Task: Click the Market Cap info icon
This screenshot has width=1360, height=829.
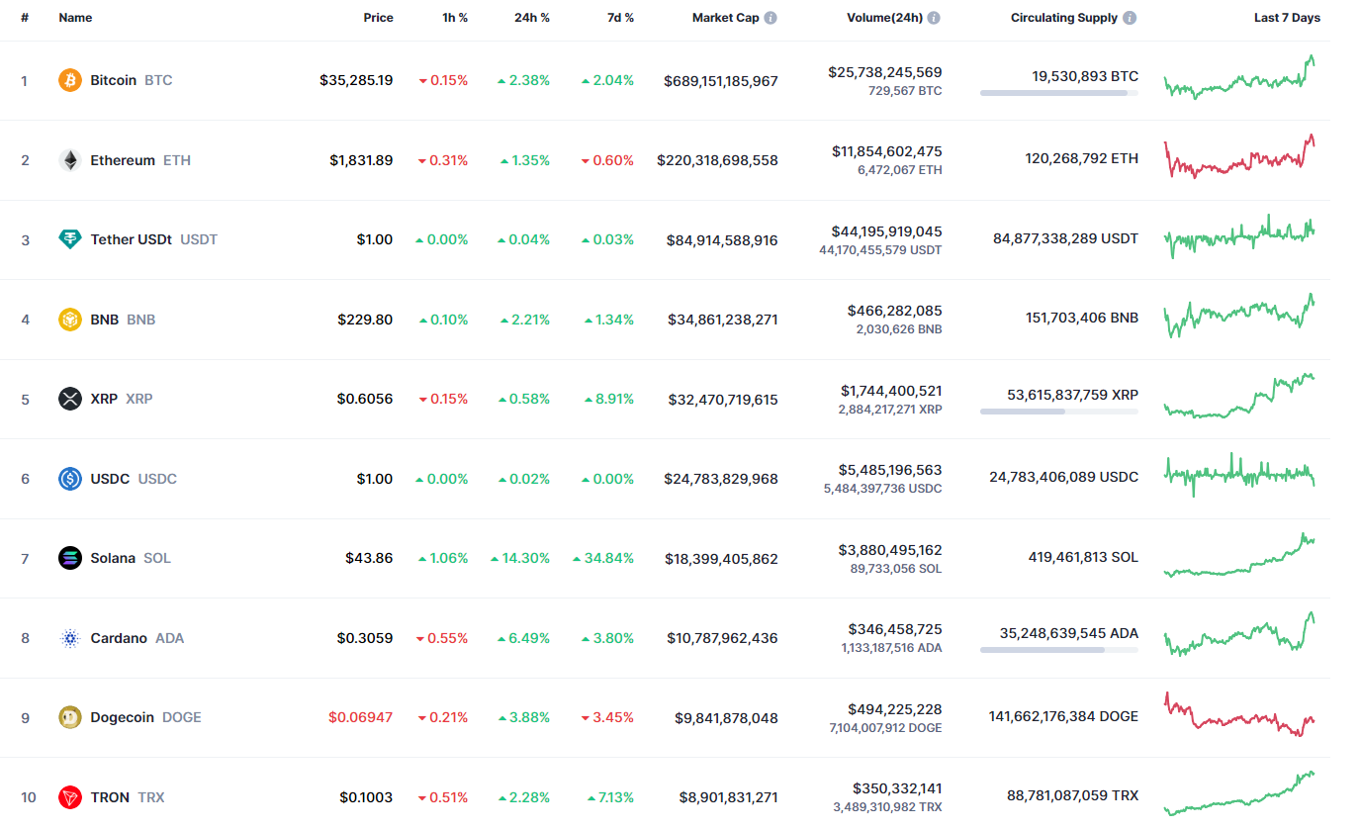Action: pos(771,18)
